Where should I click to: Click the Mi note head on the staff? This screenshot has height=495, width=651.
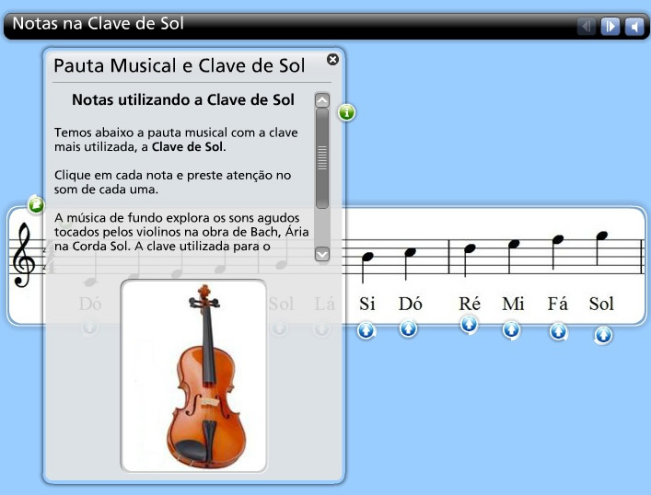click(x=514, y=244)
